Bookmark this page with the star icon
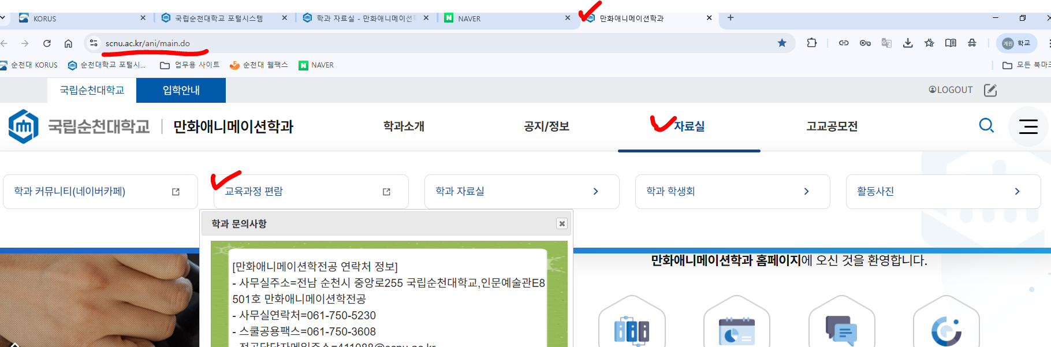This screenshot has width=1051, height=347. click(x=782, y=43)
